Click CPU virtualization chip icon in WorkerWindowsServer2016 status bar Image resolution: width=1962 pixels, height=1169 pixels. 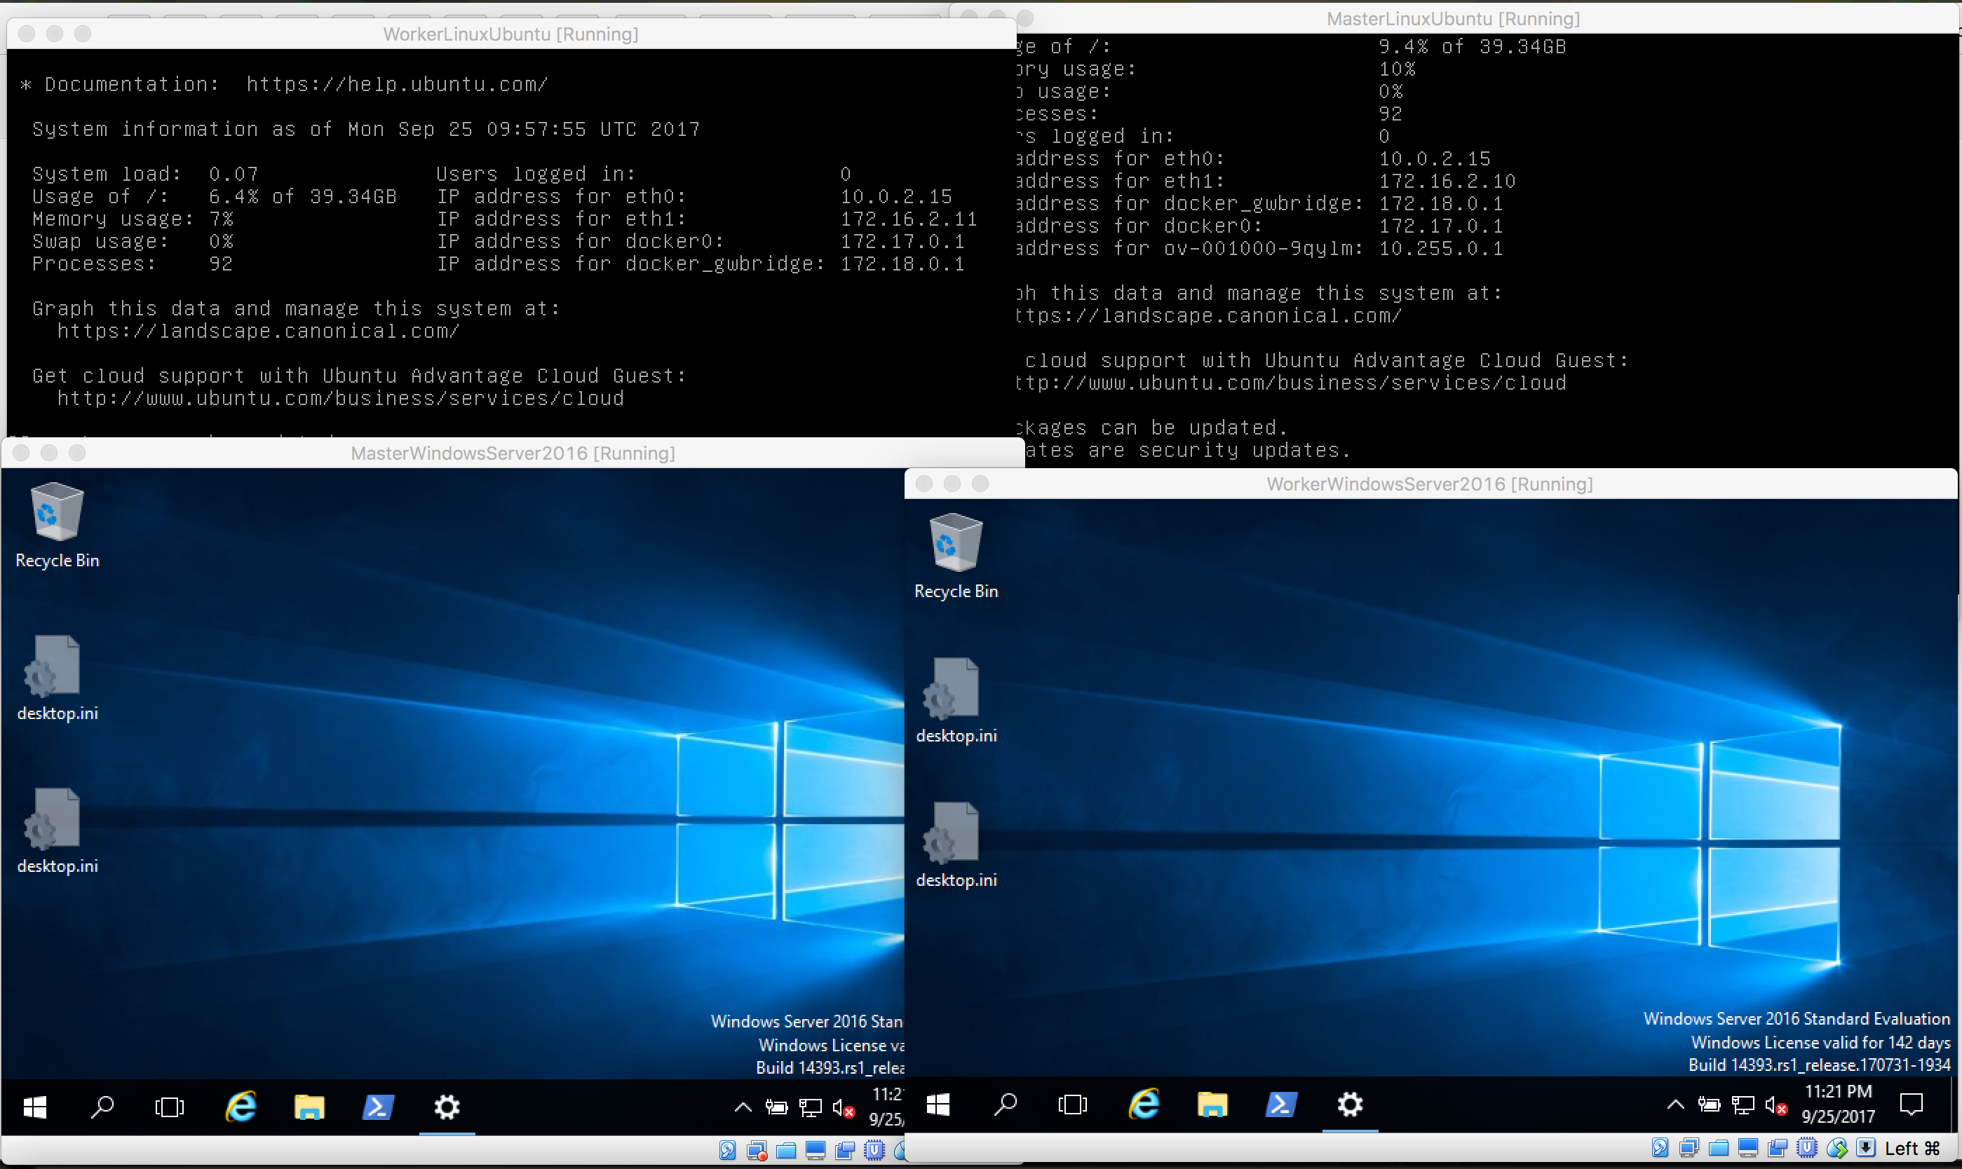(x=1807, y=1148)
